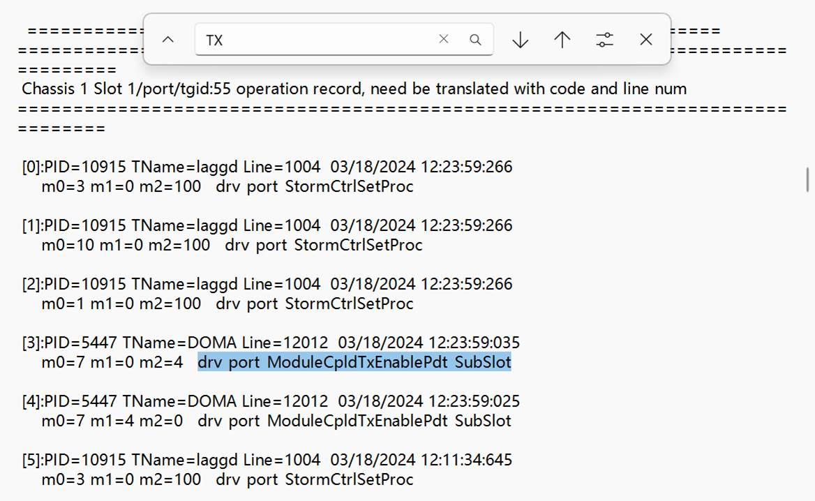
Task: Click the vertical scrollbar thumb
Action: coord(808,179)
